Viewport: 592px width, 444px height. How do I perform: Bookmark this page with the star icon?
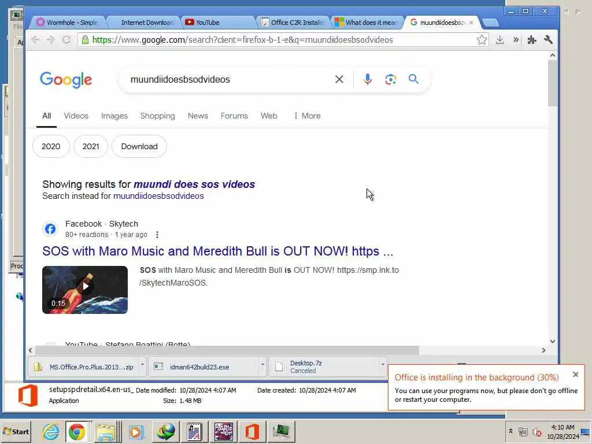482,40
